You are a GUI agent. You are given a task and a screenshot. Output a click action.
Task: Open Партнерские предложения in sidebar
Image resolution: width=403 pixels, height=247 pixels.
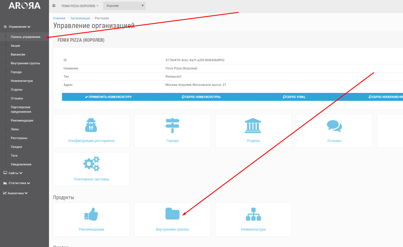click(21, 109)
